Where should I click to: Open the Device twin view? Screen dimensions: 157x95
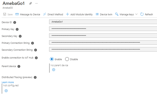(104, 14)
